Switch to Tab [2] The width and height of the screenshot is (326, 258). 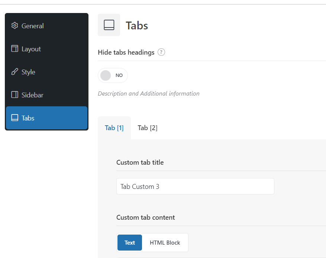coord(148,128)
